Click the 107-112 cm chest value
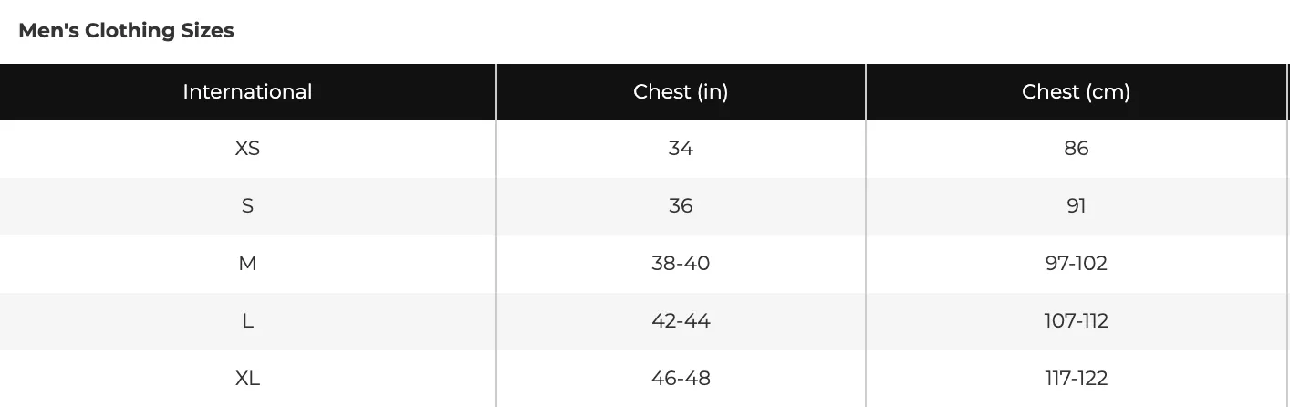1290x407 pixels. 1077,321
